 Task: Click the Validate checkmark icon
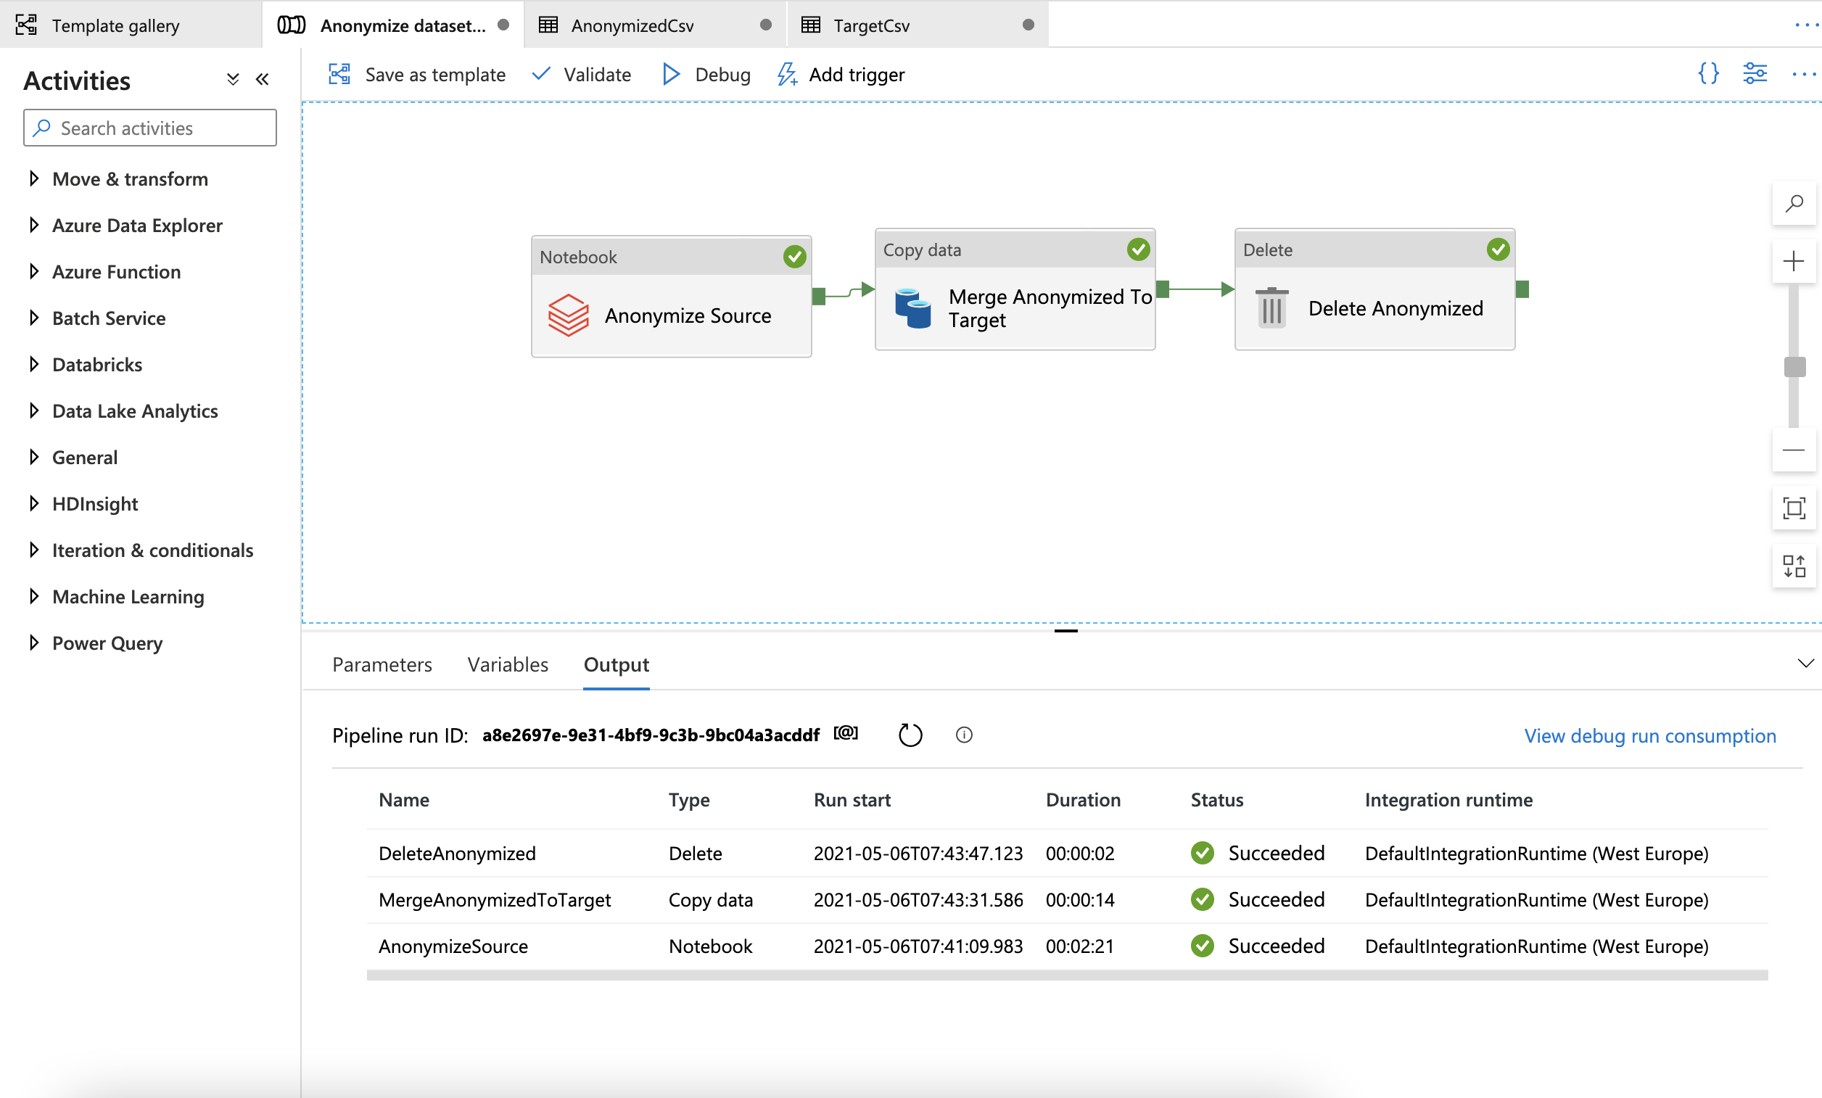[541, 73]
